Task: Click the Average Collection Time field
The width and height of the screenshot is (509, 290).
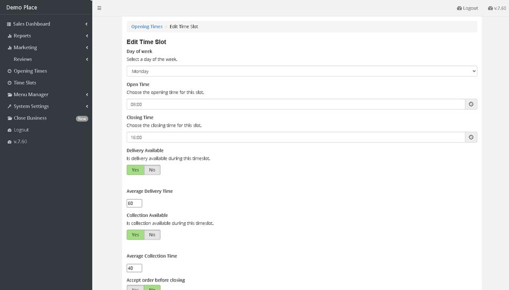Action: (134, 268)
